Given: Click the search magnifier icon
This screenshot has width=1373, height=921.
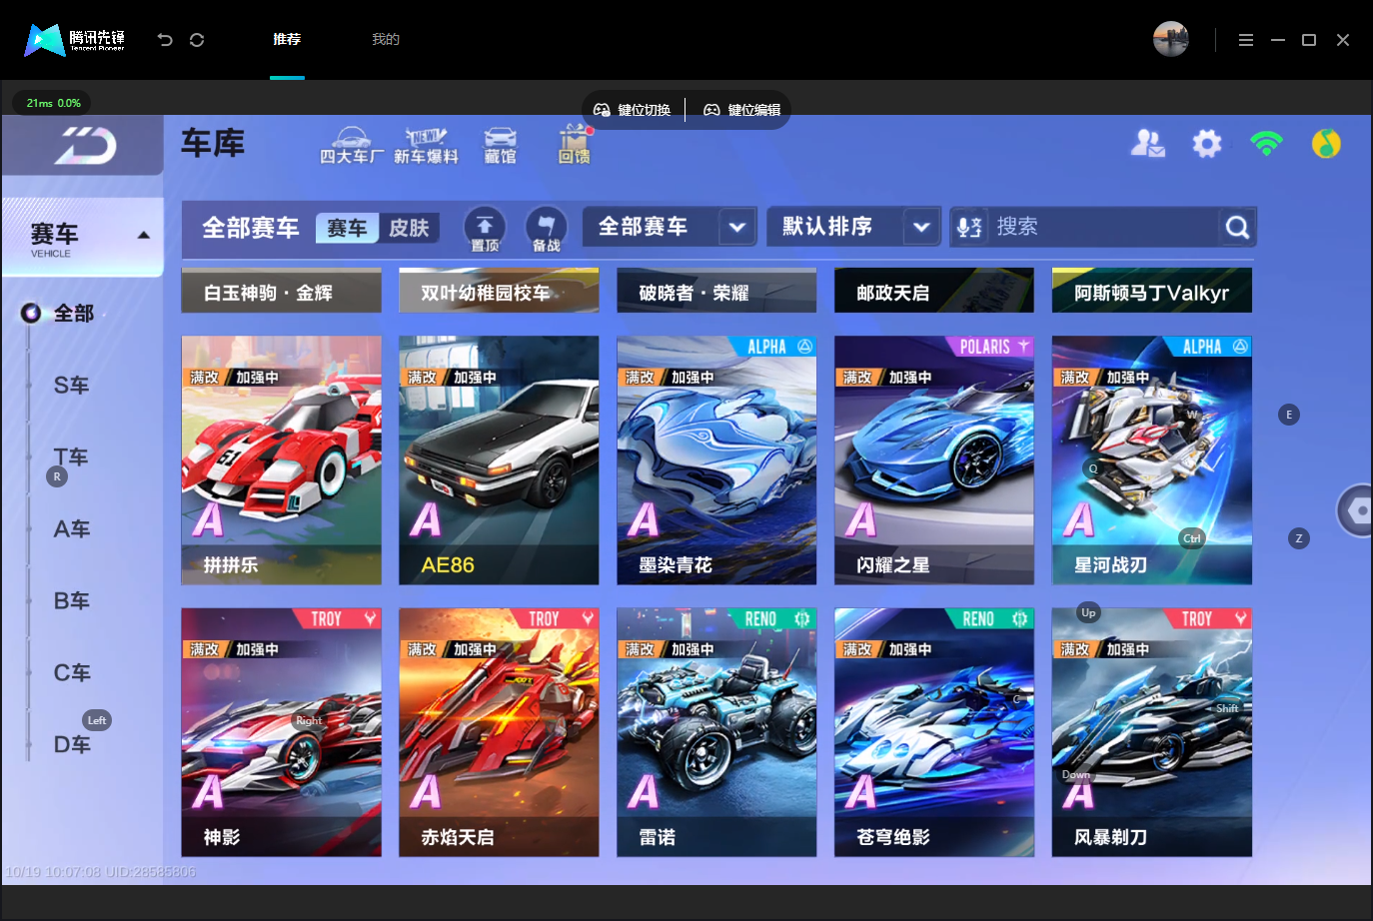Looking at the screenshot, I should [x=1237, y=228].
